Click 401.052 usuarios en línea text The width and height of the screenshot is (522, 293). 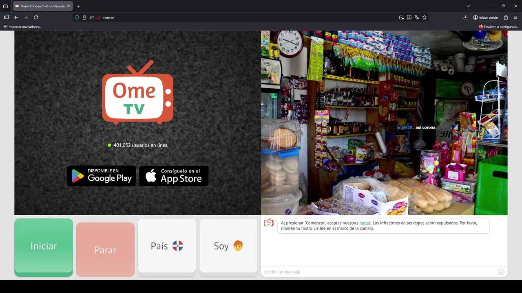click(140, 145)
